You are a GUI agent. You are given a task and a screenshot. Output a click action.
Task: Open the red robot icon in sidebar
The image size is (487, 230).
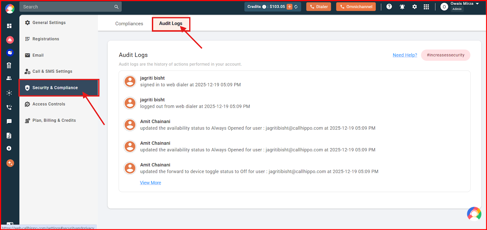(10, 39)
